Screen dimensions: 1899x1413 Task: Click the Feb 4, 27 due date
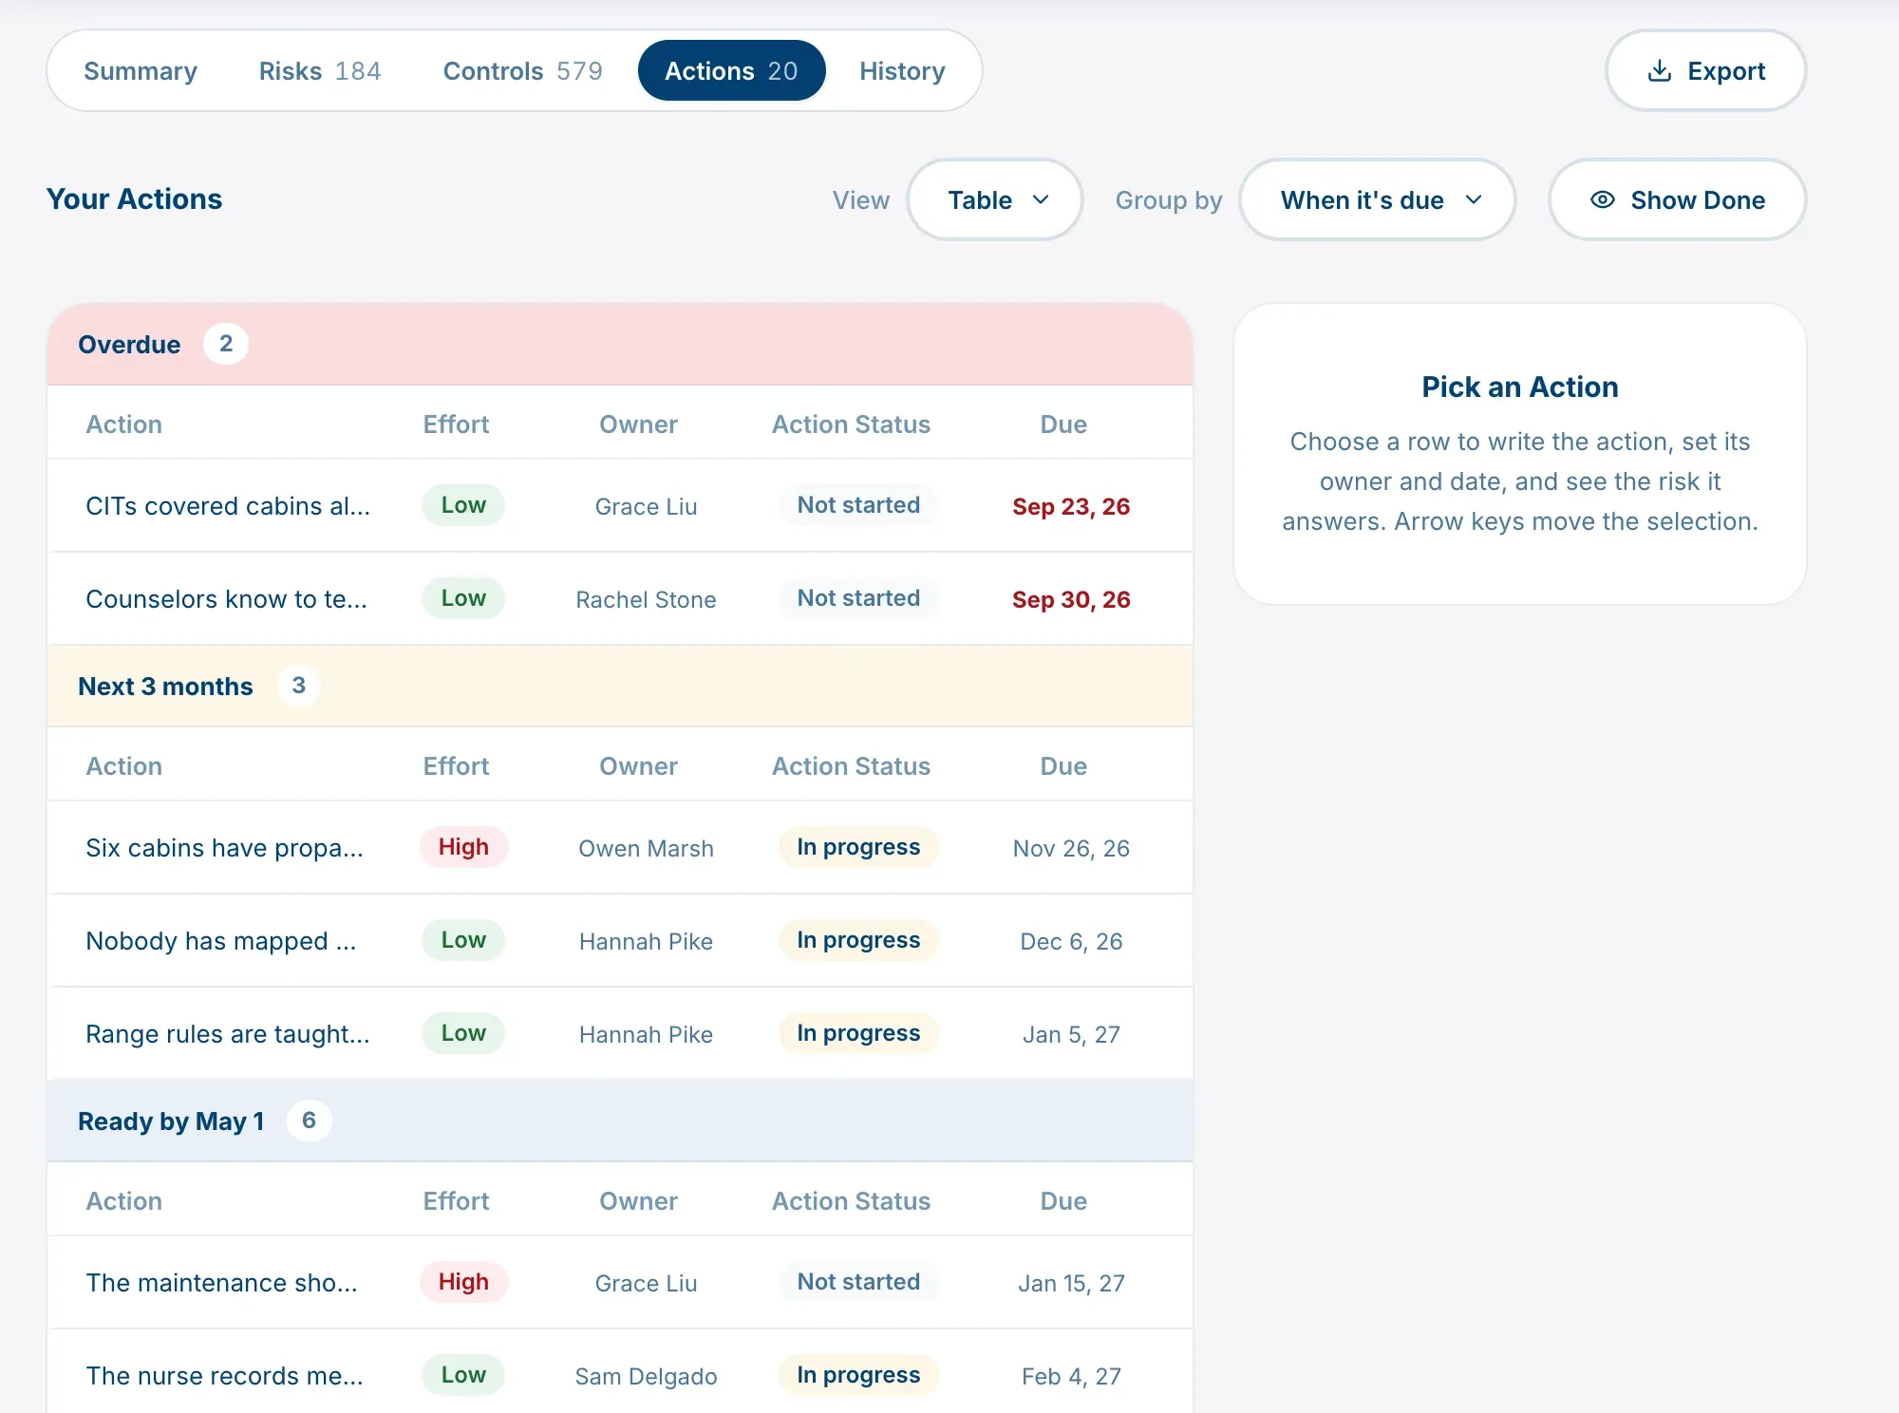pyautogui.click(x=1071, y=1376)
